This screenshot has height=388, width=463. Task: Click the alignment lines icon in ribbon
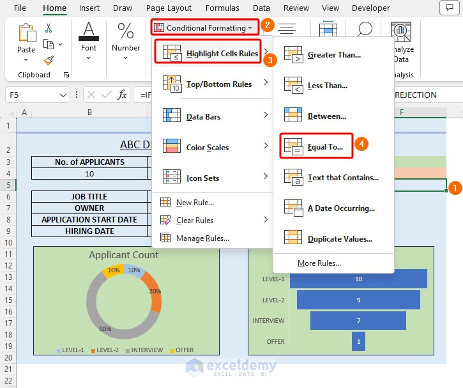click(287, 29)
